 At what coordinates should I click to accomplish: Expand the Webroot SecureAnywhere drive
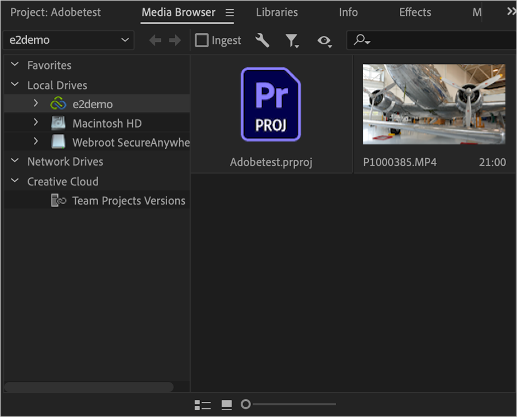pos(36,141)
